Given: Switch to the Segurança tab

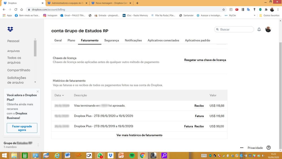Looking at the screenshot, I should (112, 40).
